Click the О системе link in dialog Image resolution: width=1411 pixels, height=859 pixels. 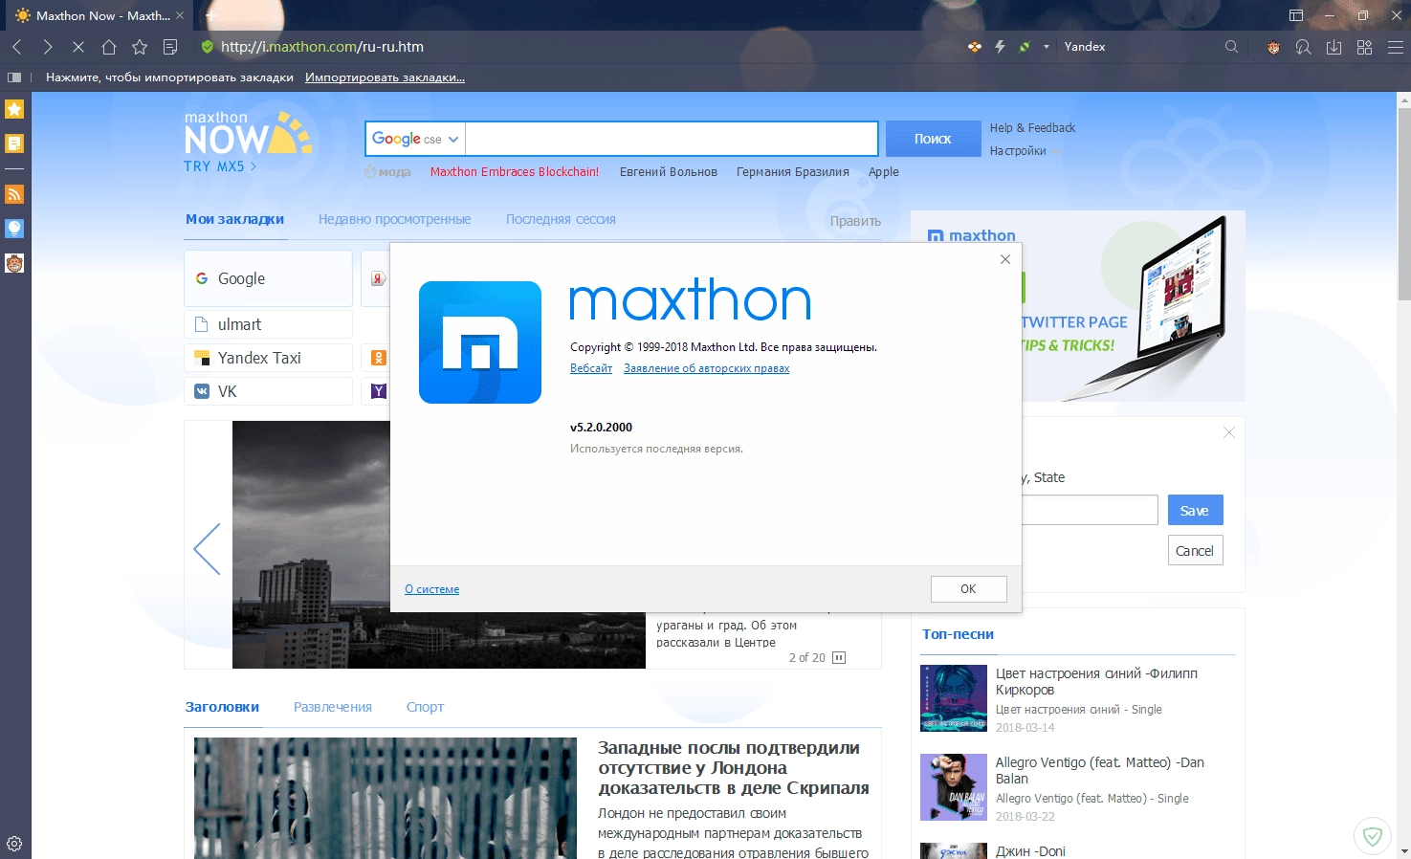tap(431, 589)
